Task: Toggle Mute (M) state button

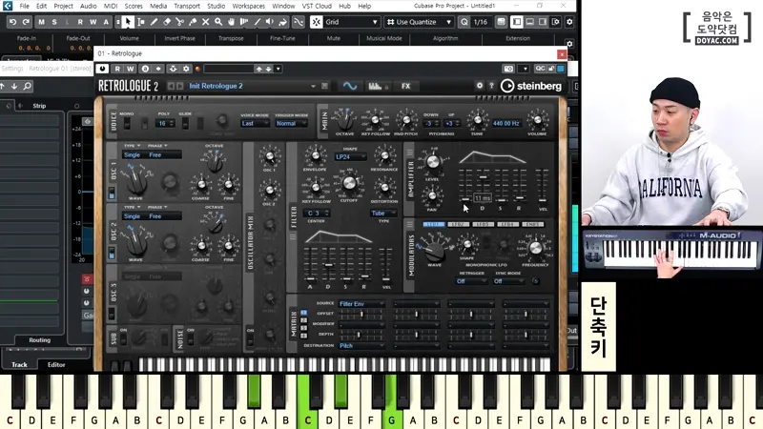Action: 41,22
